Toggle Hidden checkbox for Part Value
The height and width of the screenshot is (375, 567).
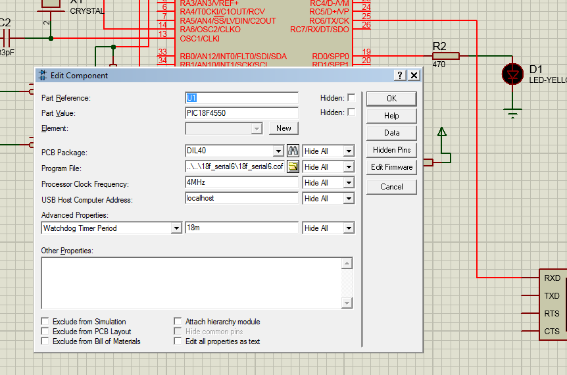351,112
